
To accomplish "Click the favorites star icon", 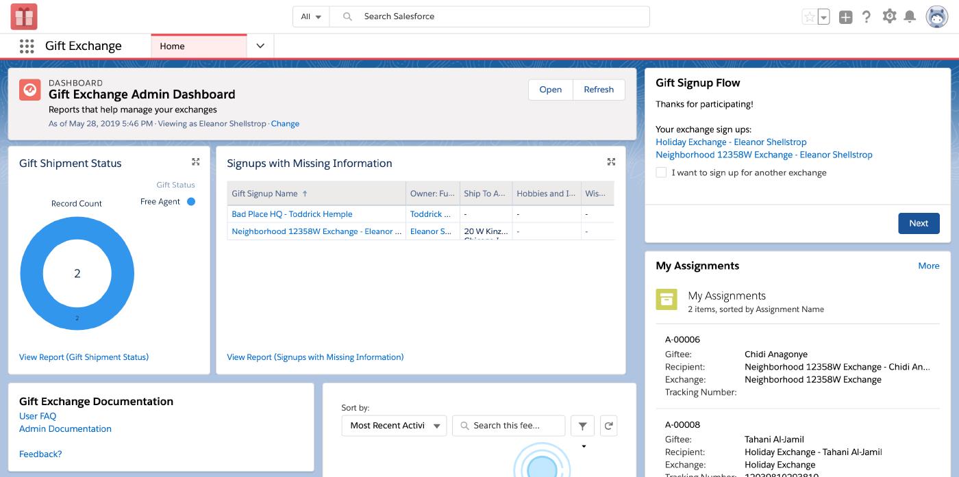I will (810, 17).
